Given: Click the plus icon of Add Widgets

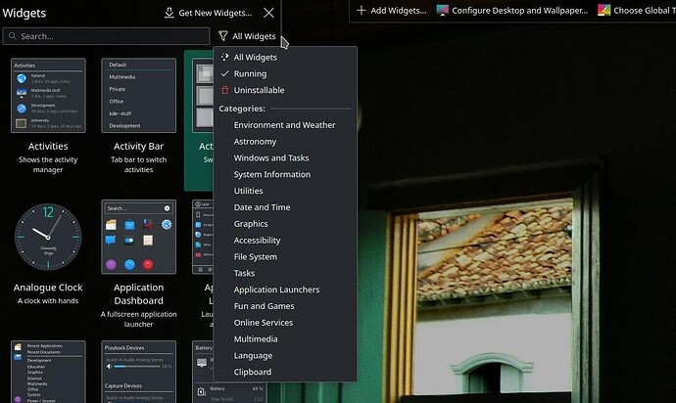Looking at the screenshot, I should pyautogui.click(x=362, y=10).
